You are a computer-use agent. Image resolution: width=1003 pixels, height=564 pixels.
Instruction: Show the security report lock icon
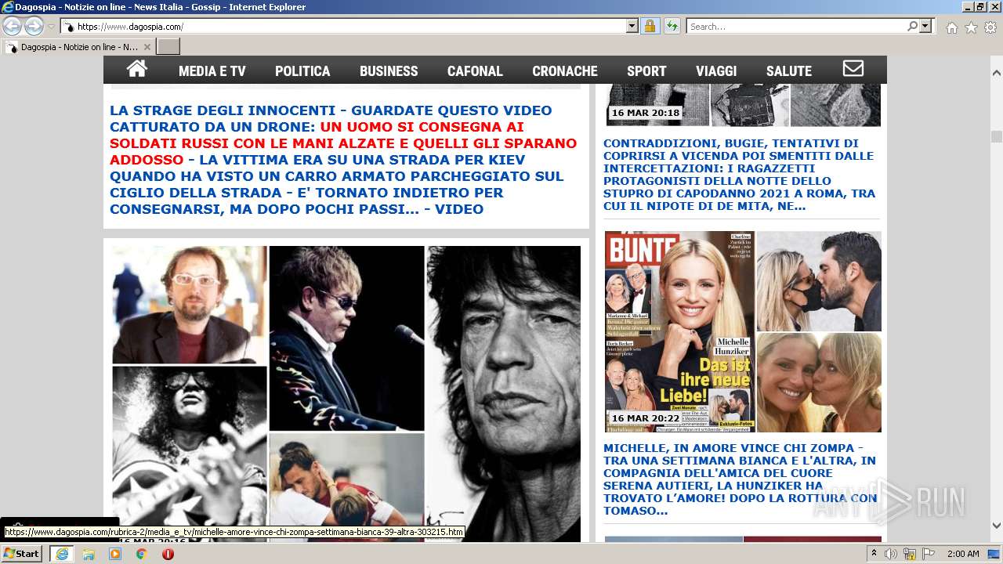point(650,26)
